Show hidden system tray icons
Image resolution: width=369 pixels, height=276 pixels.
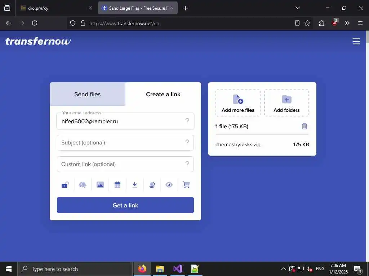[x=284, y=269]
